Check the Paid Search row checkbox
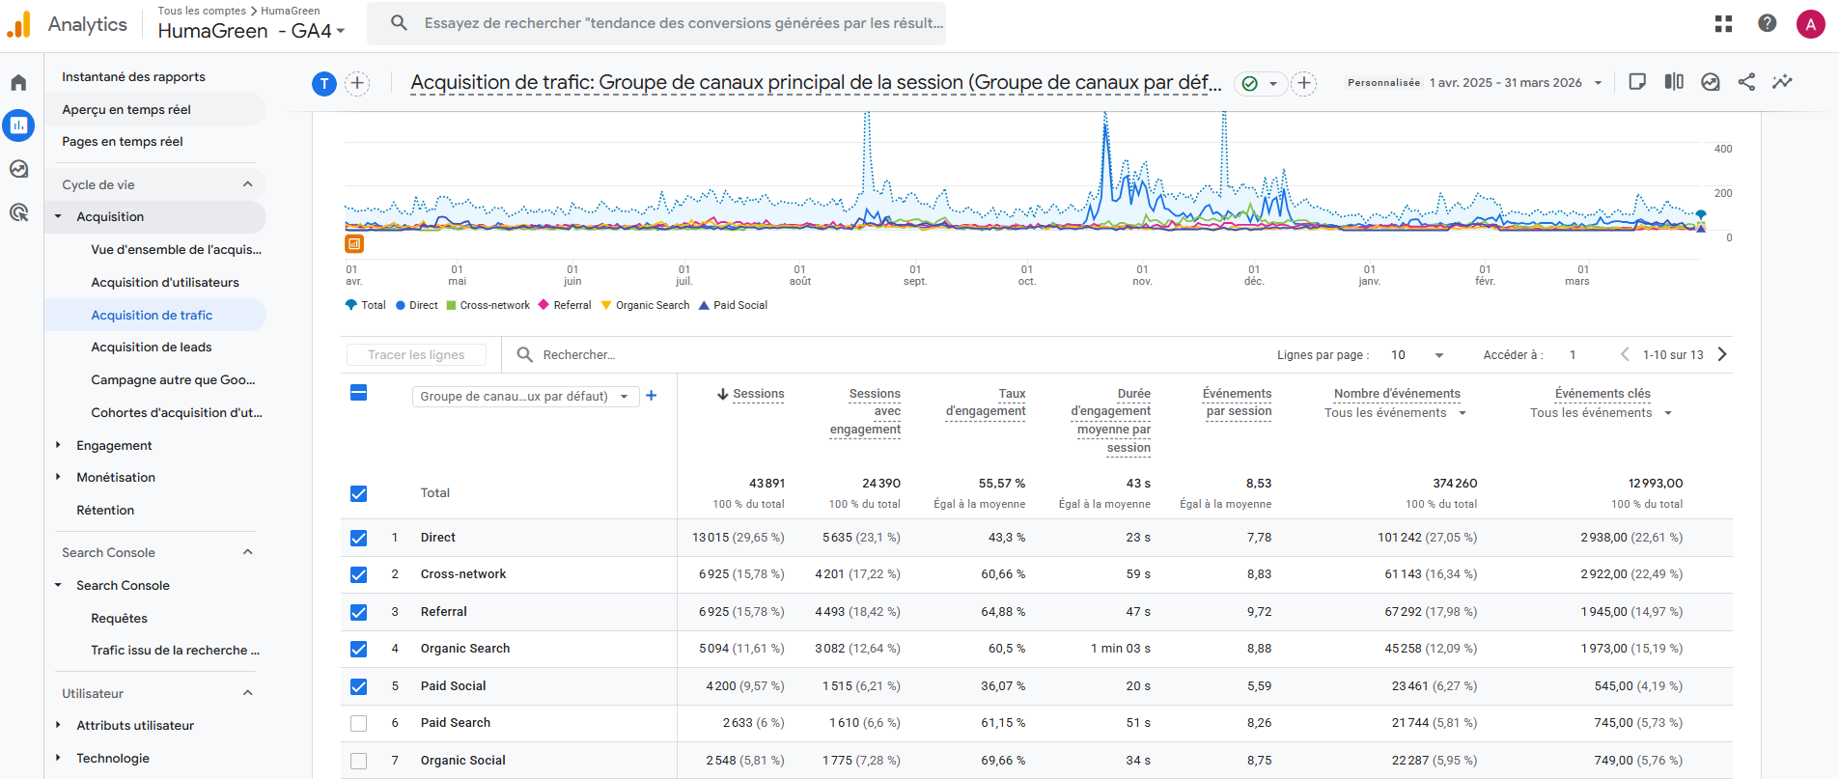Viewport: 1839px width, 779px height. 358,723
